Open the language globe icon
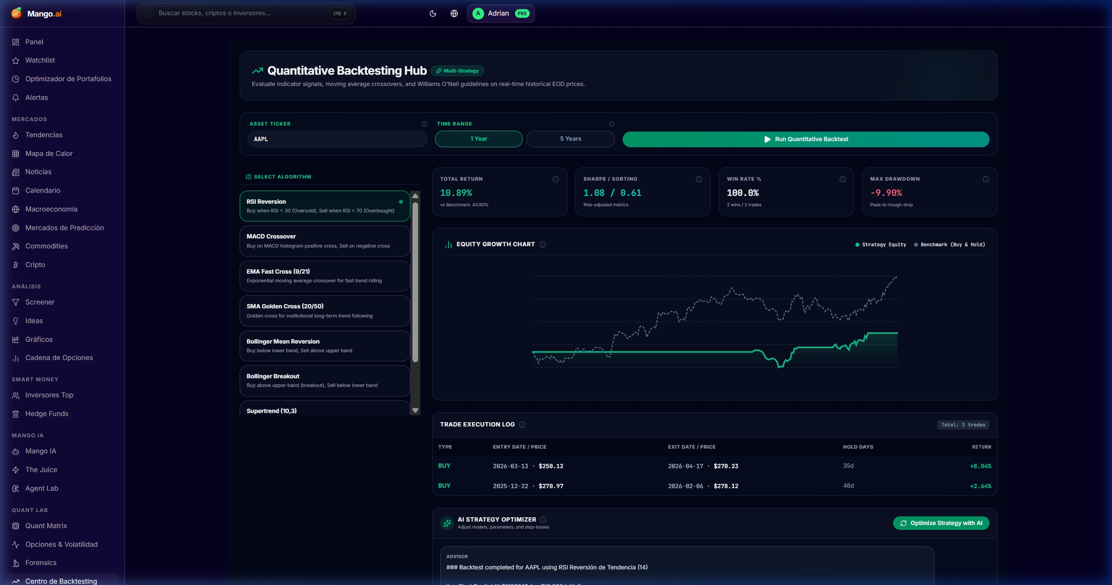The width and height of the screenshot is (1112, 585). [x=454, y=13]
